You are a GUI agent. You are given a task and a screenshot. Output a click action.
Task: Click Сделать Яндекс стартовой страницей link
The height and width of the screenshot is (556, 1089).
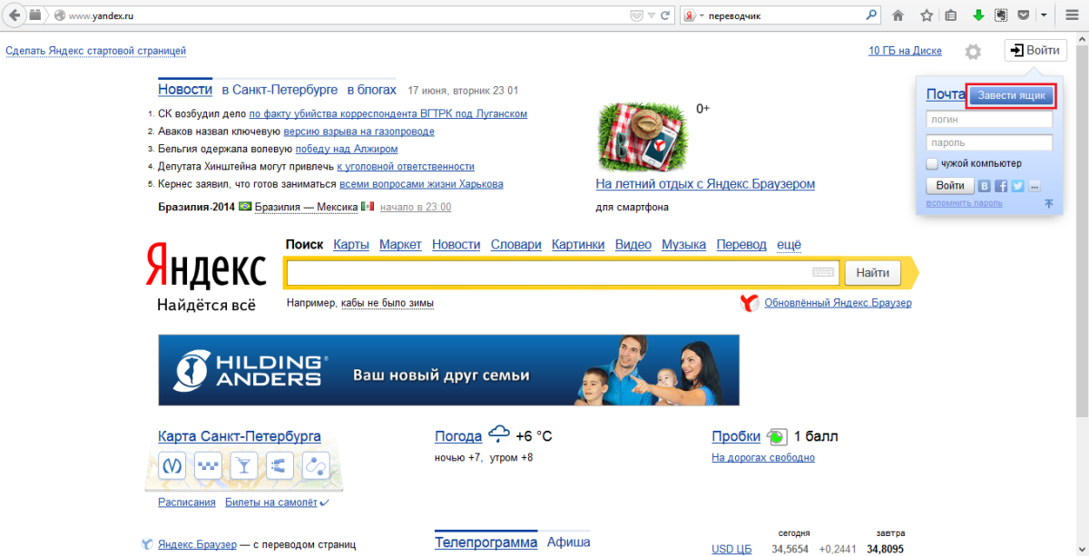[95, 51]
